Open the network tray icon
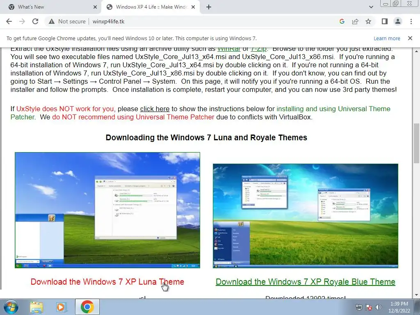420x315 pixels. (358, 307)
